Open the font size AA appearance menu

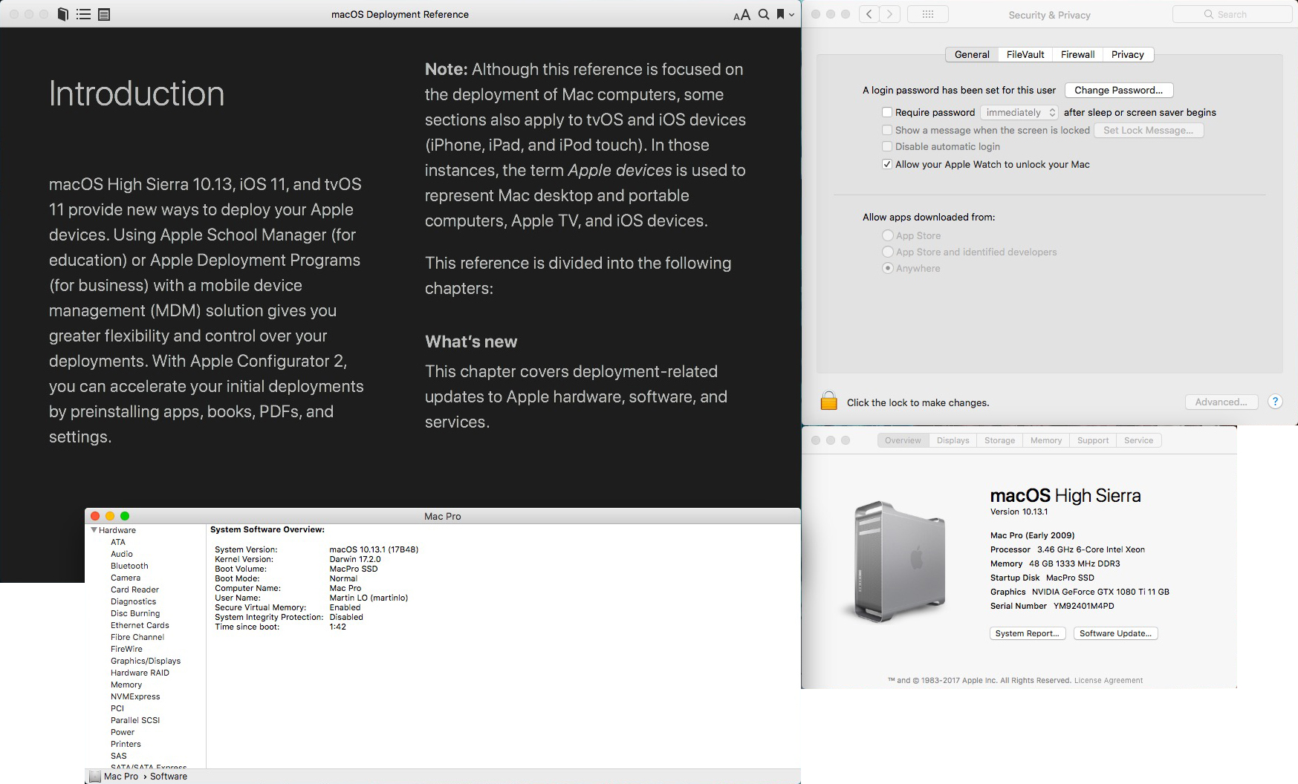[742, 15]
